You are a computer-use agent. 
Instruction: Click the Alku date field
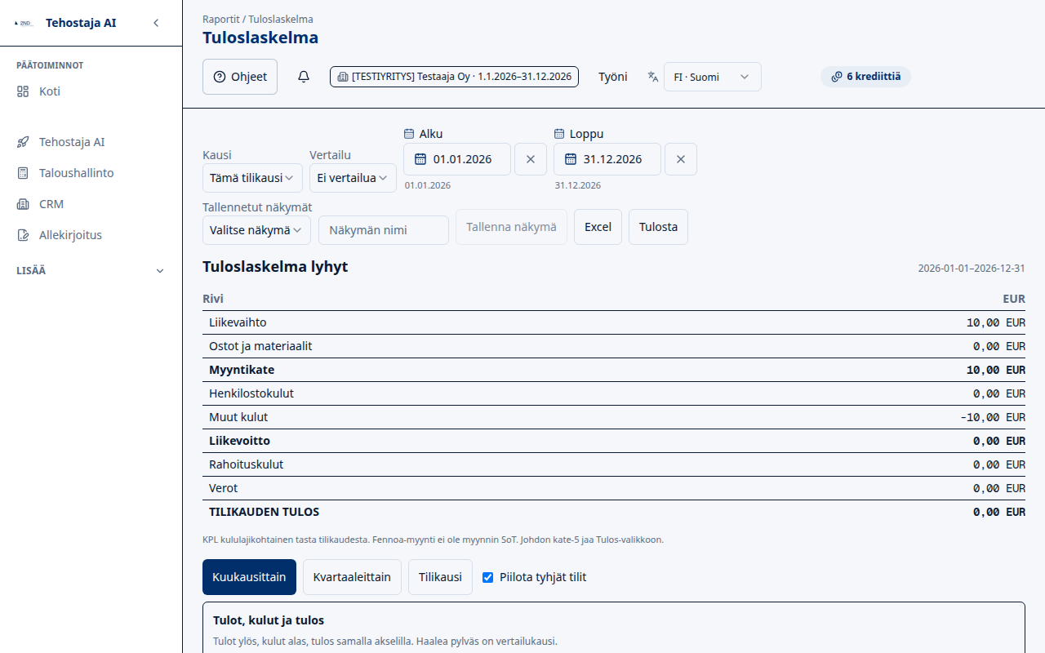pyautogui.click(x=457, y=159)
